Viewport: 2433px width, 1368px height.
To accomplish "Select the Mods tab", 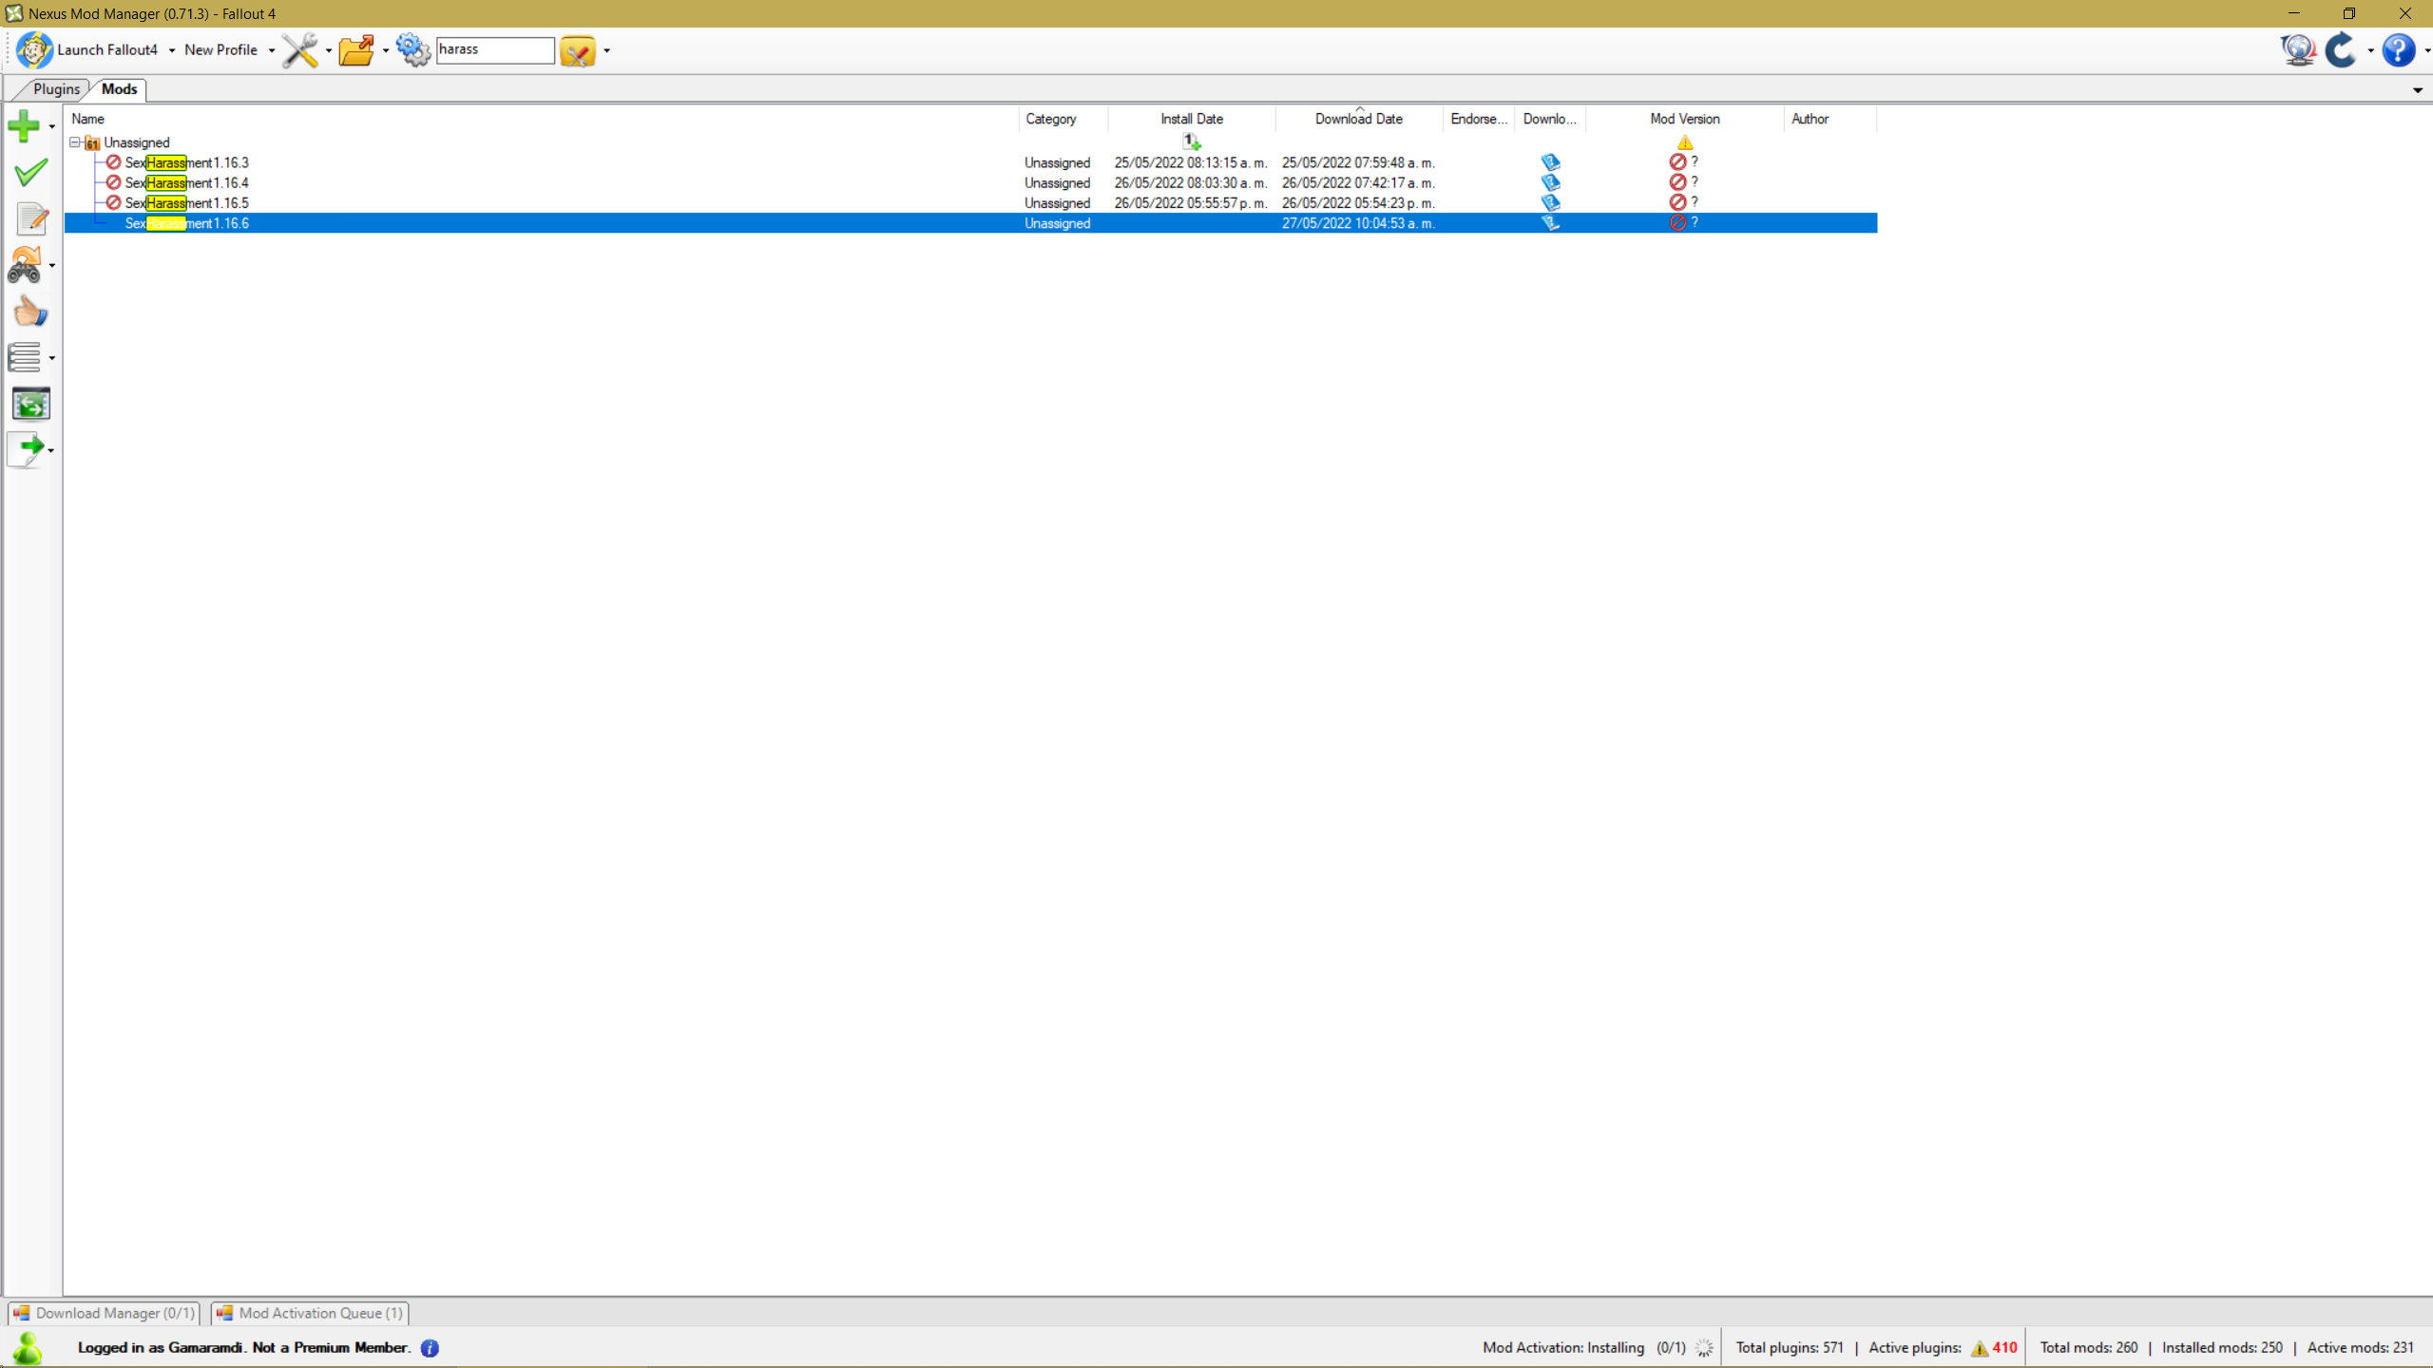I will pyautogui.click(x=120, y=89).
